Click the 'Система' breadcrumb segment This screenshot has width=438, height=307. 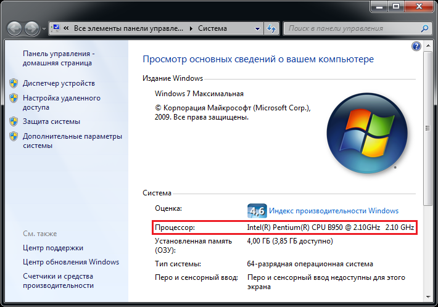click(212, 28)
